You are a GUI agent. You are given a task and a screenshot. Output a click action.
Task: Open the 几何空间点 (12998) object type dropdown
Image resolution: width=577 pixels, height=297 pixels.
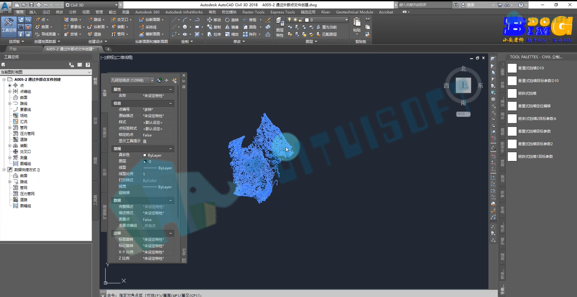point(132,80)
